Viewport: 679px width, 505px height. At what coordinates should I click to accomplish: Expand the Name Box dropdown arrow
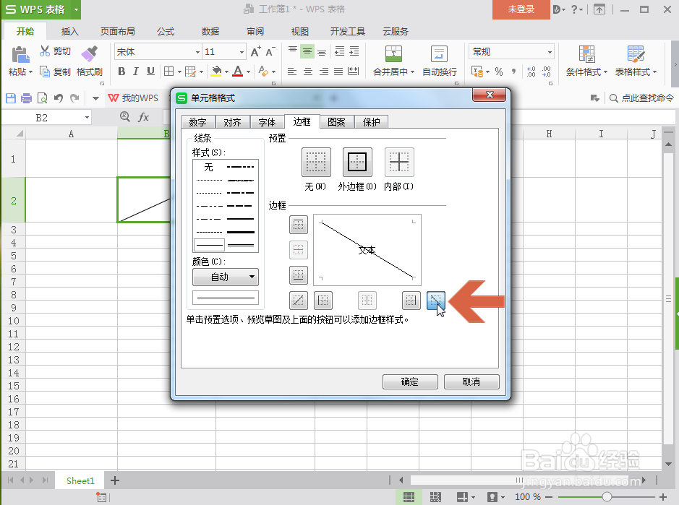click(x=87, y=117)
